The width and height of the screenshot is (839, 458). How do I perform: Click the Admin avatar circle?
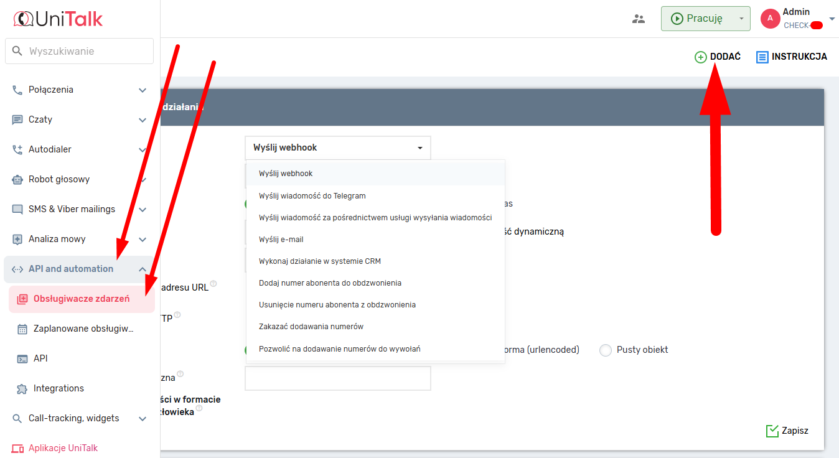[770, 19]
